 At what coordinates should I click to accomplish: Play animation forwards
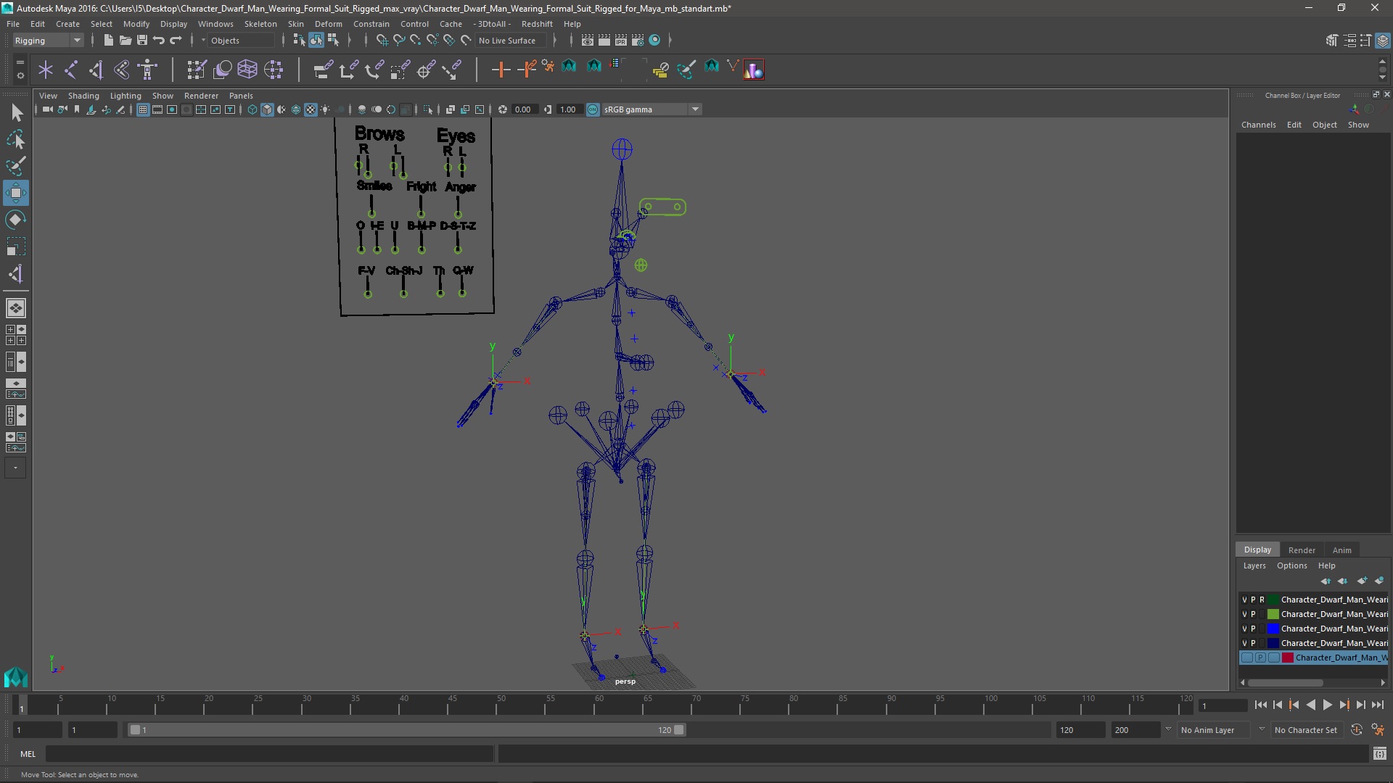[1327, 705]
